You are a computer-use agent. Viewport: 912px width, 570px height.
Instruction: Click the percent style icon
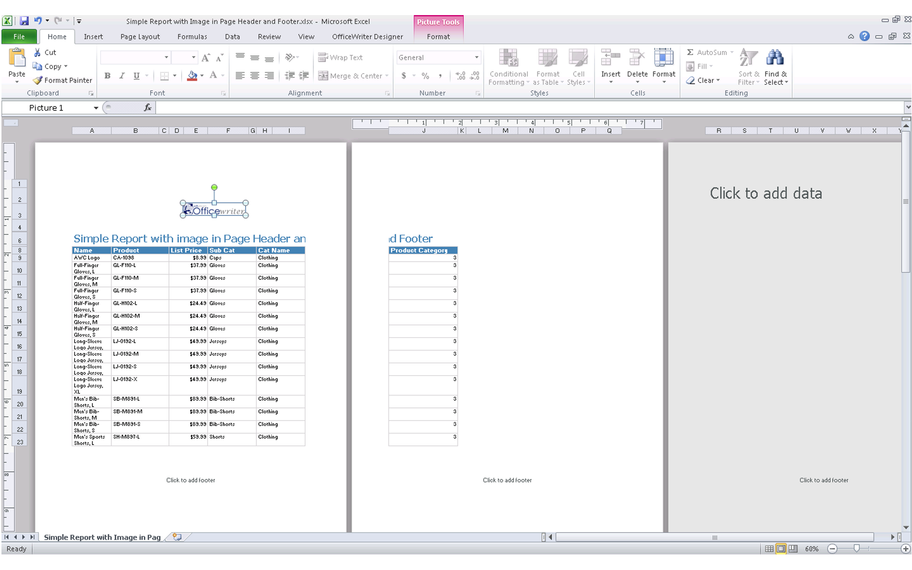coord(425,76)
